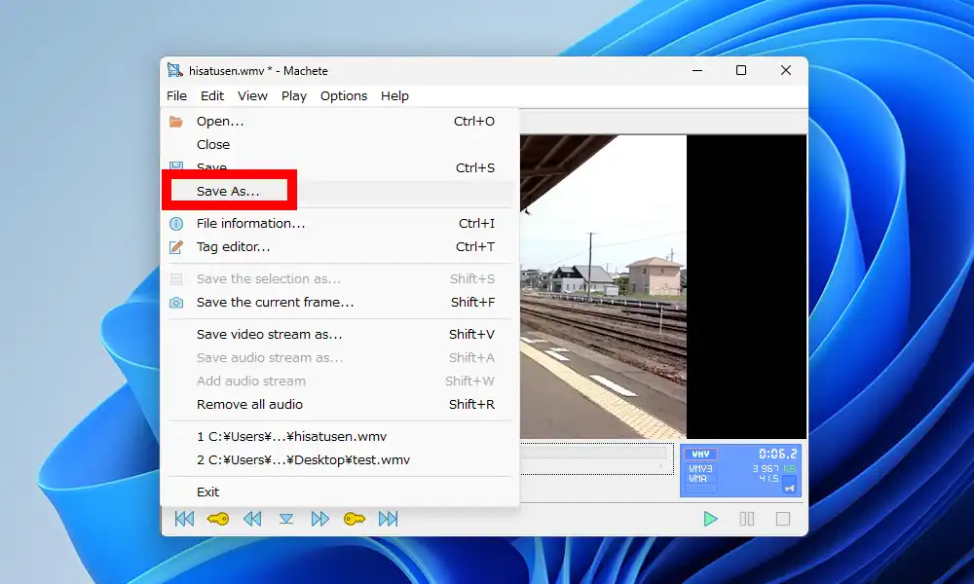Select Open... in the File menu
The height and width of the screenshot is (584, 974).
coord(220,122)
